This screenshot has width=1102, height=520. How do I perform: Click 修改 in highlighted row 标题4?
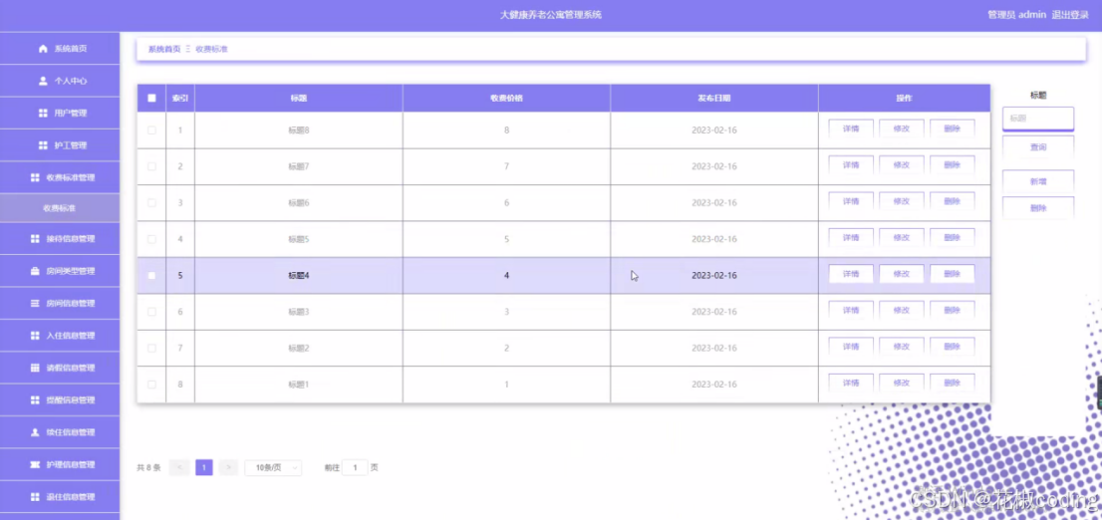click(x=902, y=274)
